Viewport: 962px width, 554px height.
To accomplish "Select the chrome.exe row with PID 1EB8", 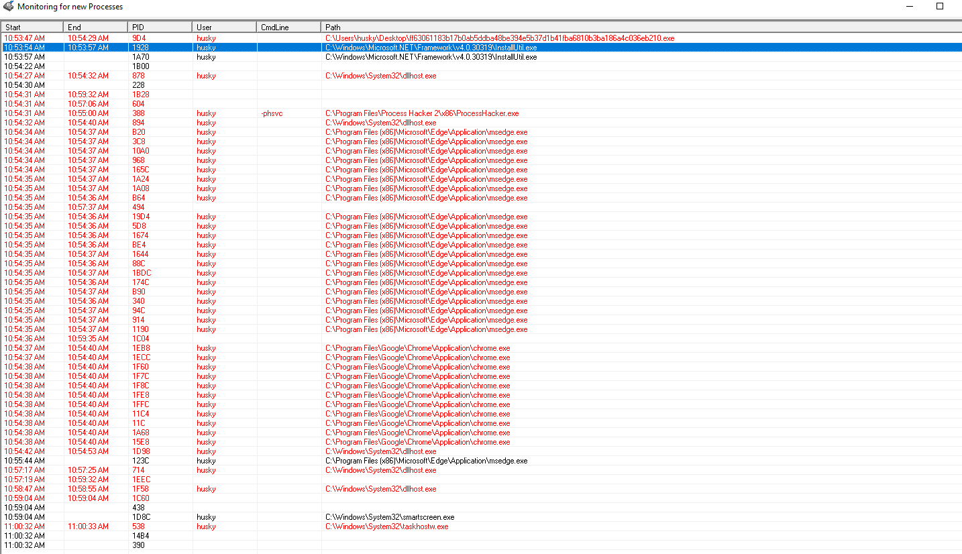I will click(x=417, y=348).
